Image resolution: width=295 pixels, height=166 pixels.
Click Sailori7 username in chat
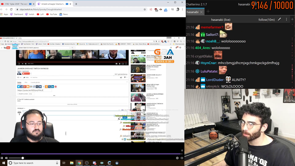(x=212, y=35)
